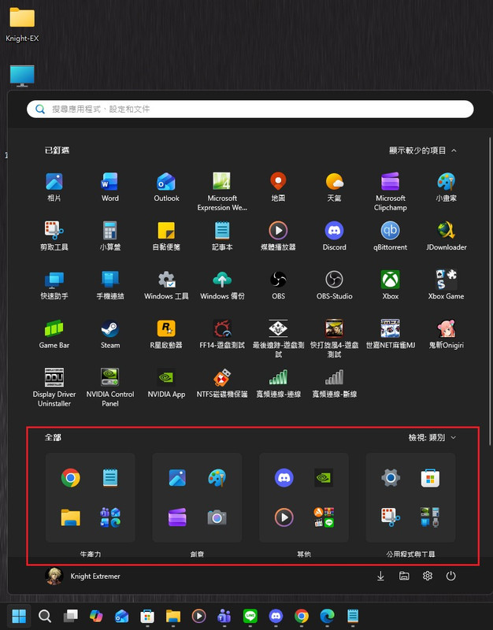
Task: Open LINE from the taskbar
Action: point(250,616)
